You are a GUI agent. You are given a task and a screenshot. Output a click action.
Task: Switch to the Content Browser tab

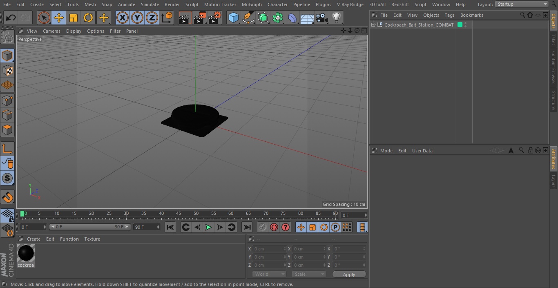pos(554,67)
